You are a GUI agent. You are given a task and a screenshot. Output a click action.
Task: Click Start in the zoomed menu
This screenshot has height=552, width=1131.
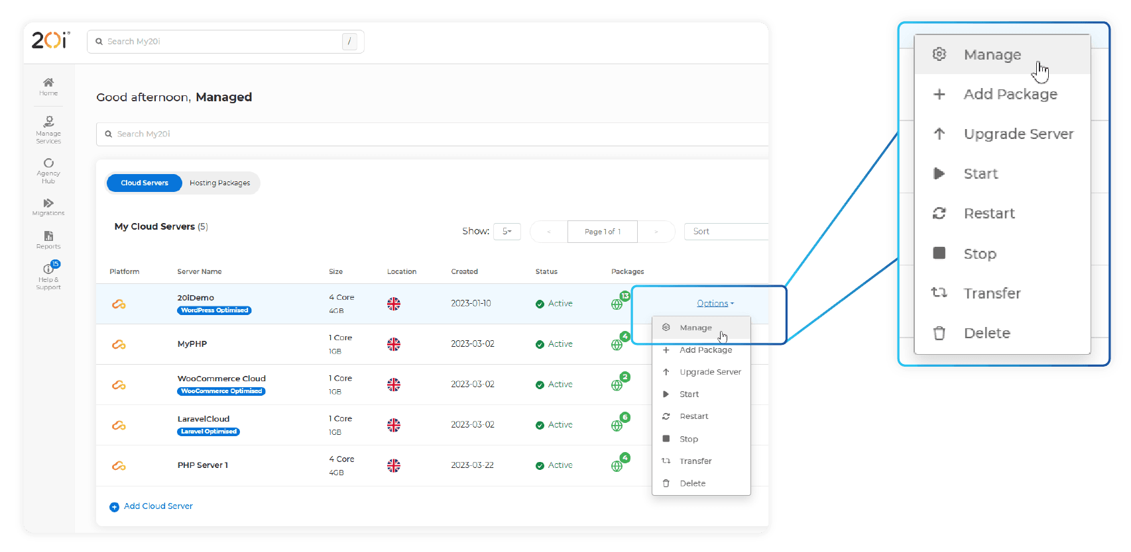pos(1002,173)
